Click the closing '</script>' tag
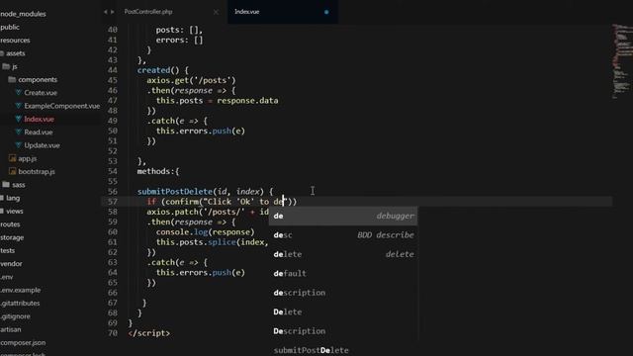Screen dimensions: 633x356 click(149, 333)
